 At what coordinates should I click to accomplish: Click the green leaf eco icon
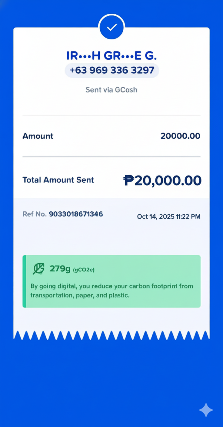38,269
